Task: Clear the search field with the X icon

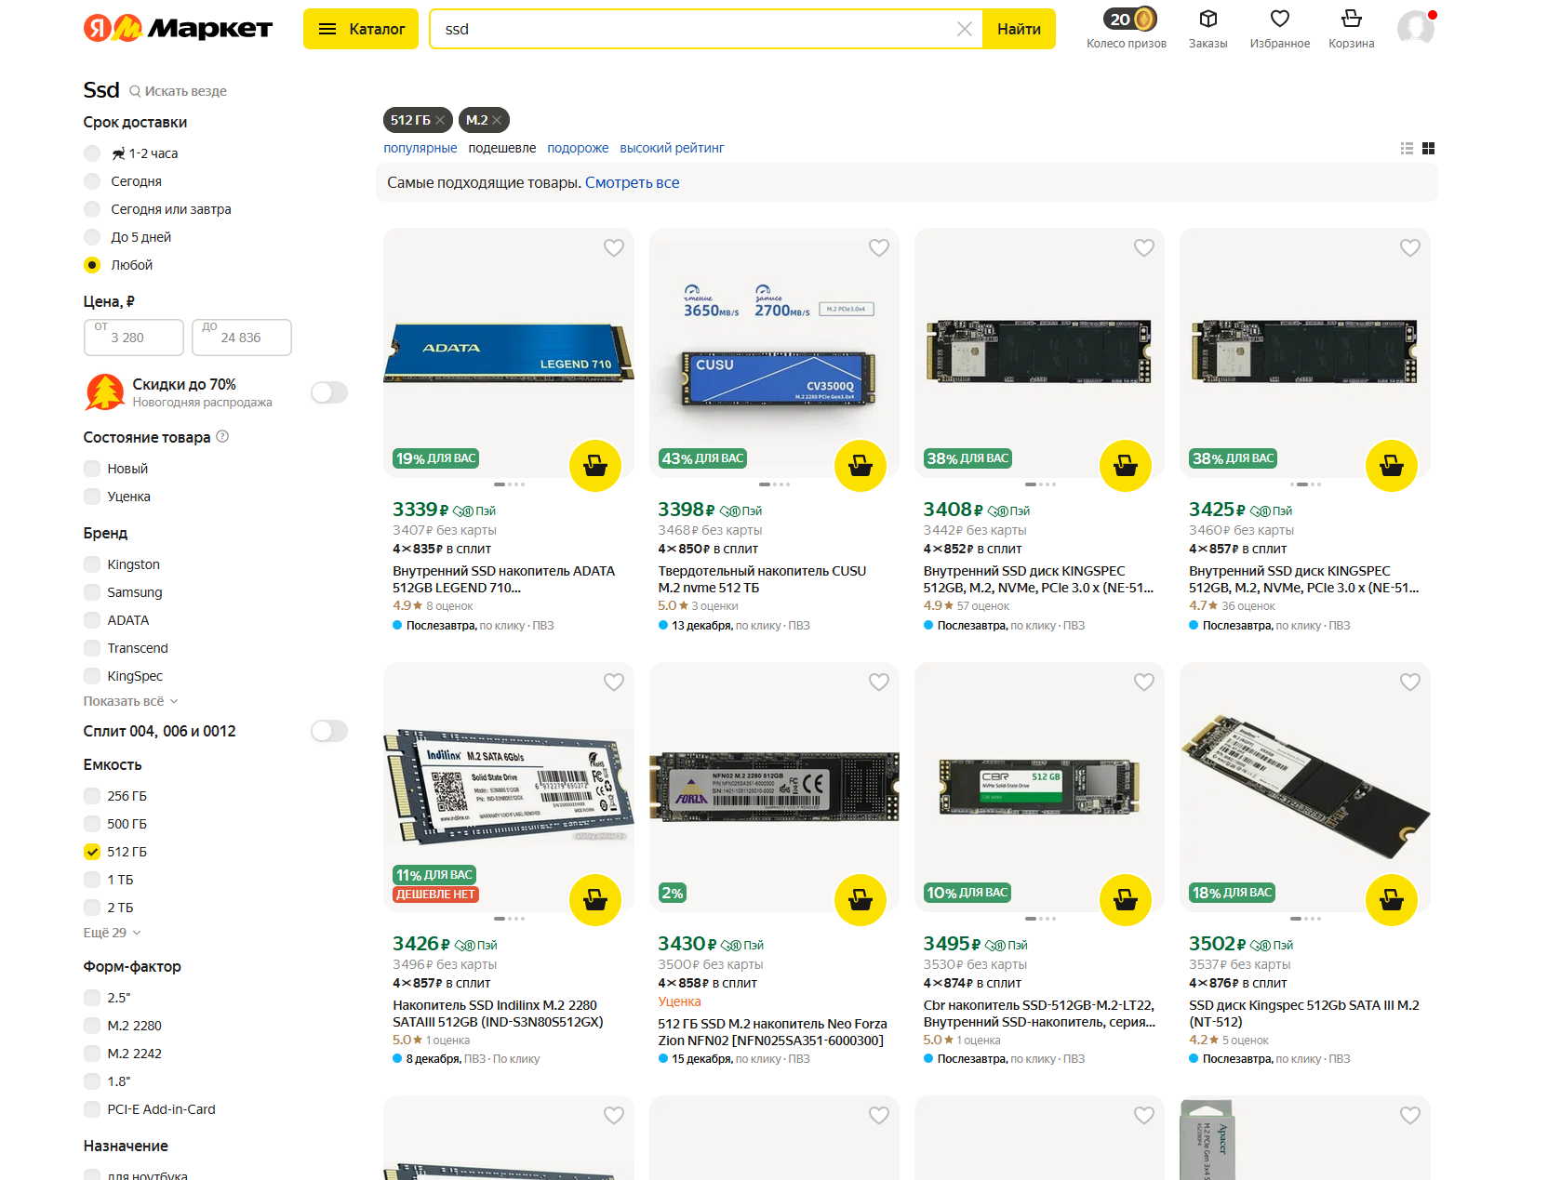Action: [x=965, y=29]
